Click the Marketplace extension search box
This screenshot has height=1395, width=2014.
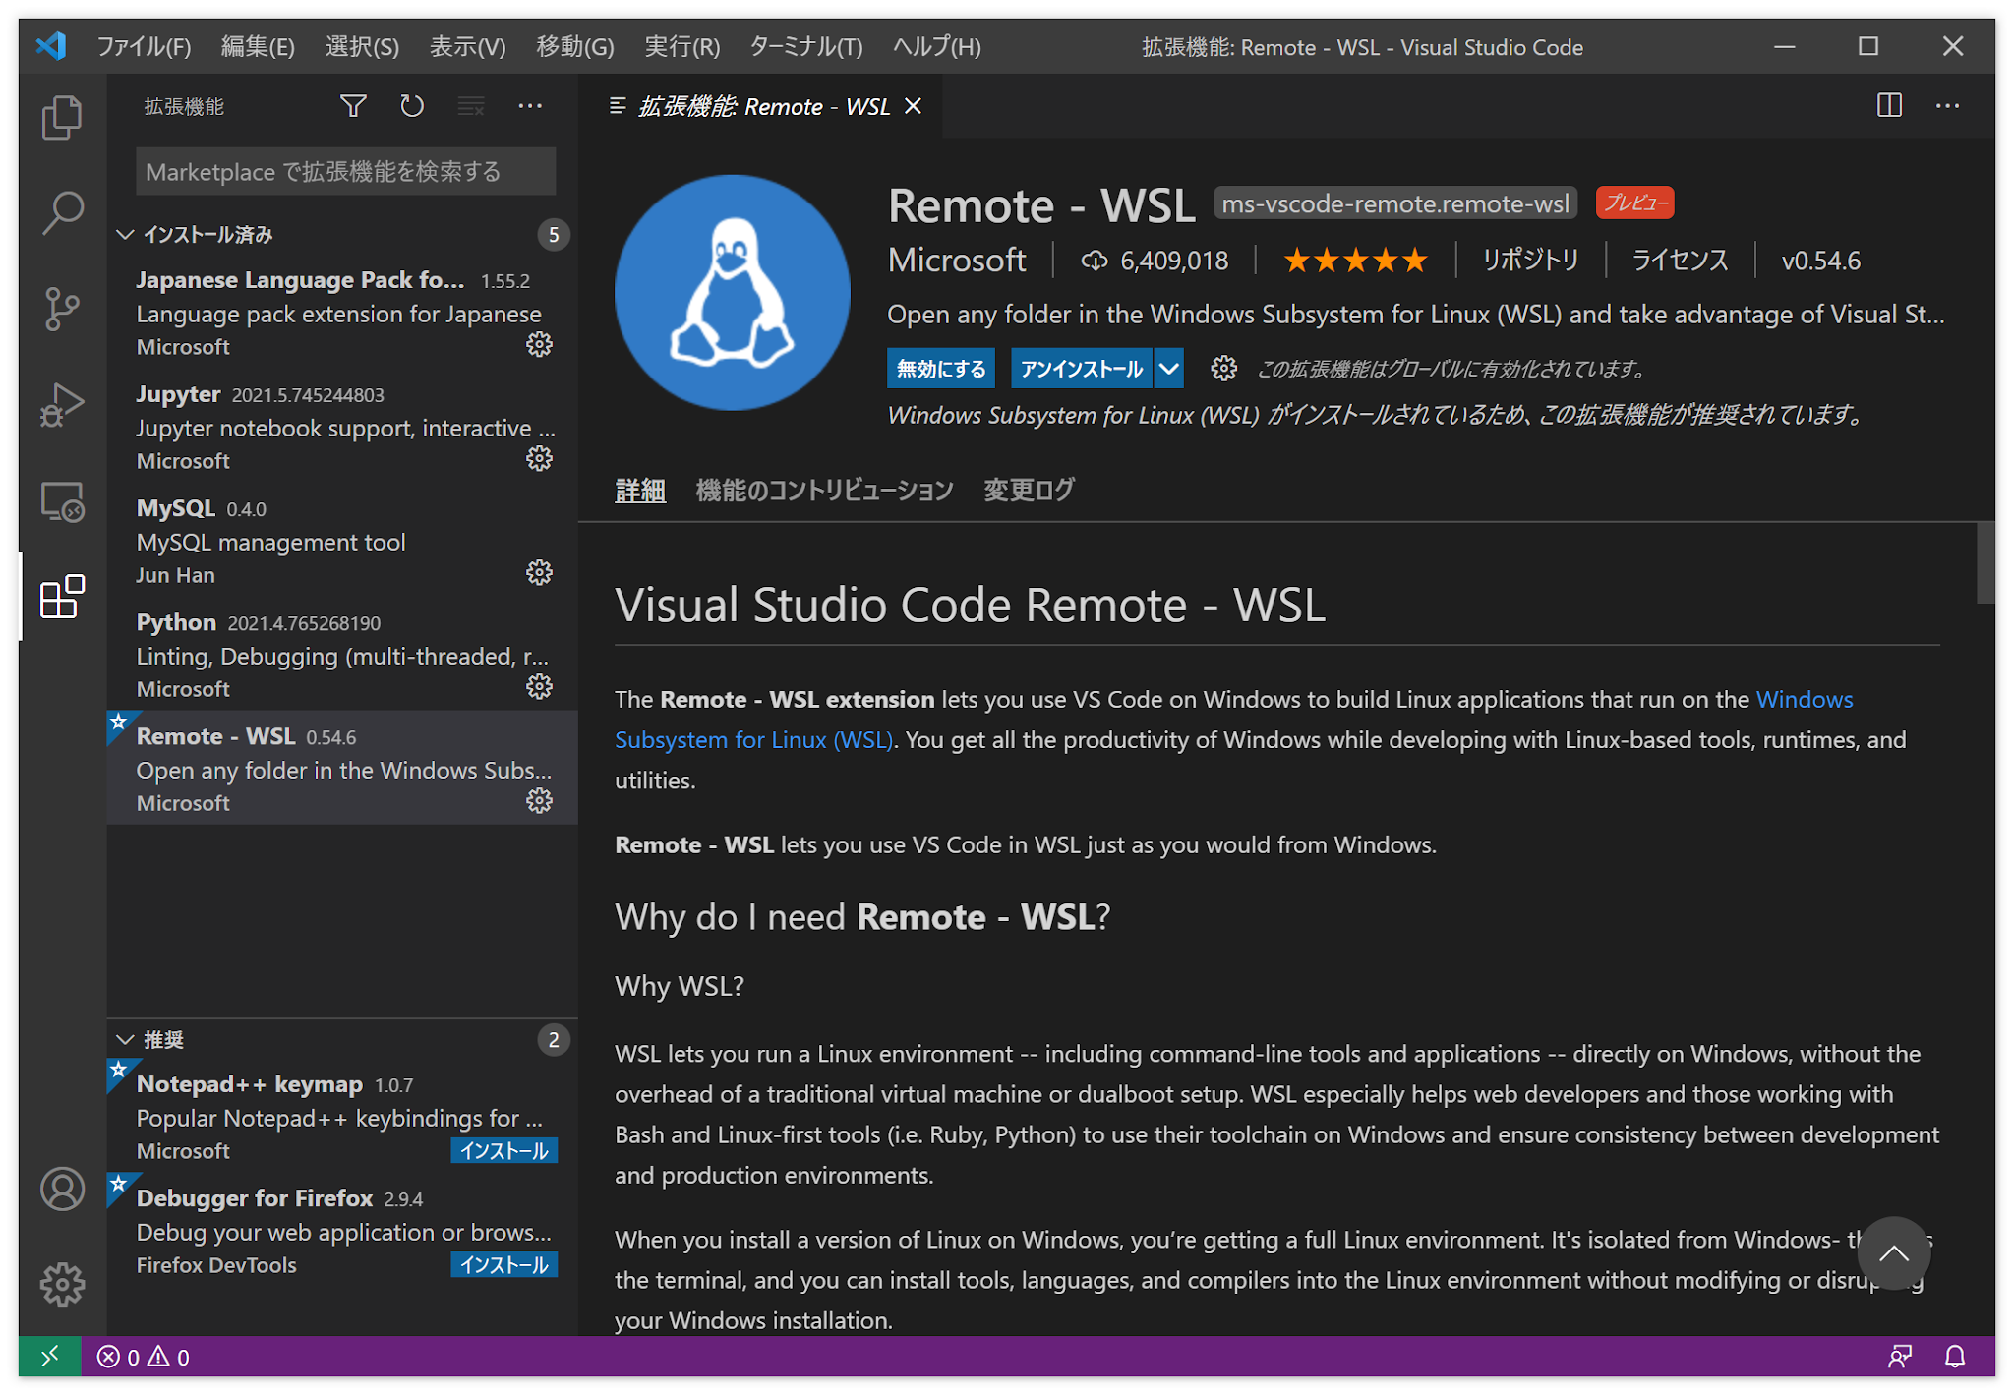click(344, 171)
